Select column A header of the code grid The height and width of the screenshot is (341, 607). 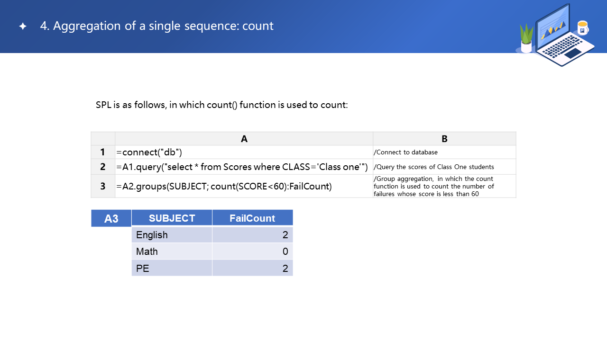click(x=244, y=139)
